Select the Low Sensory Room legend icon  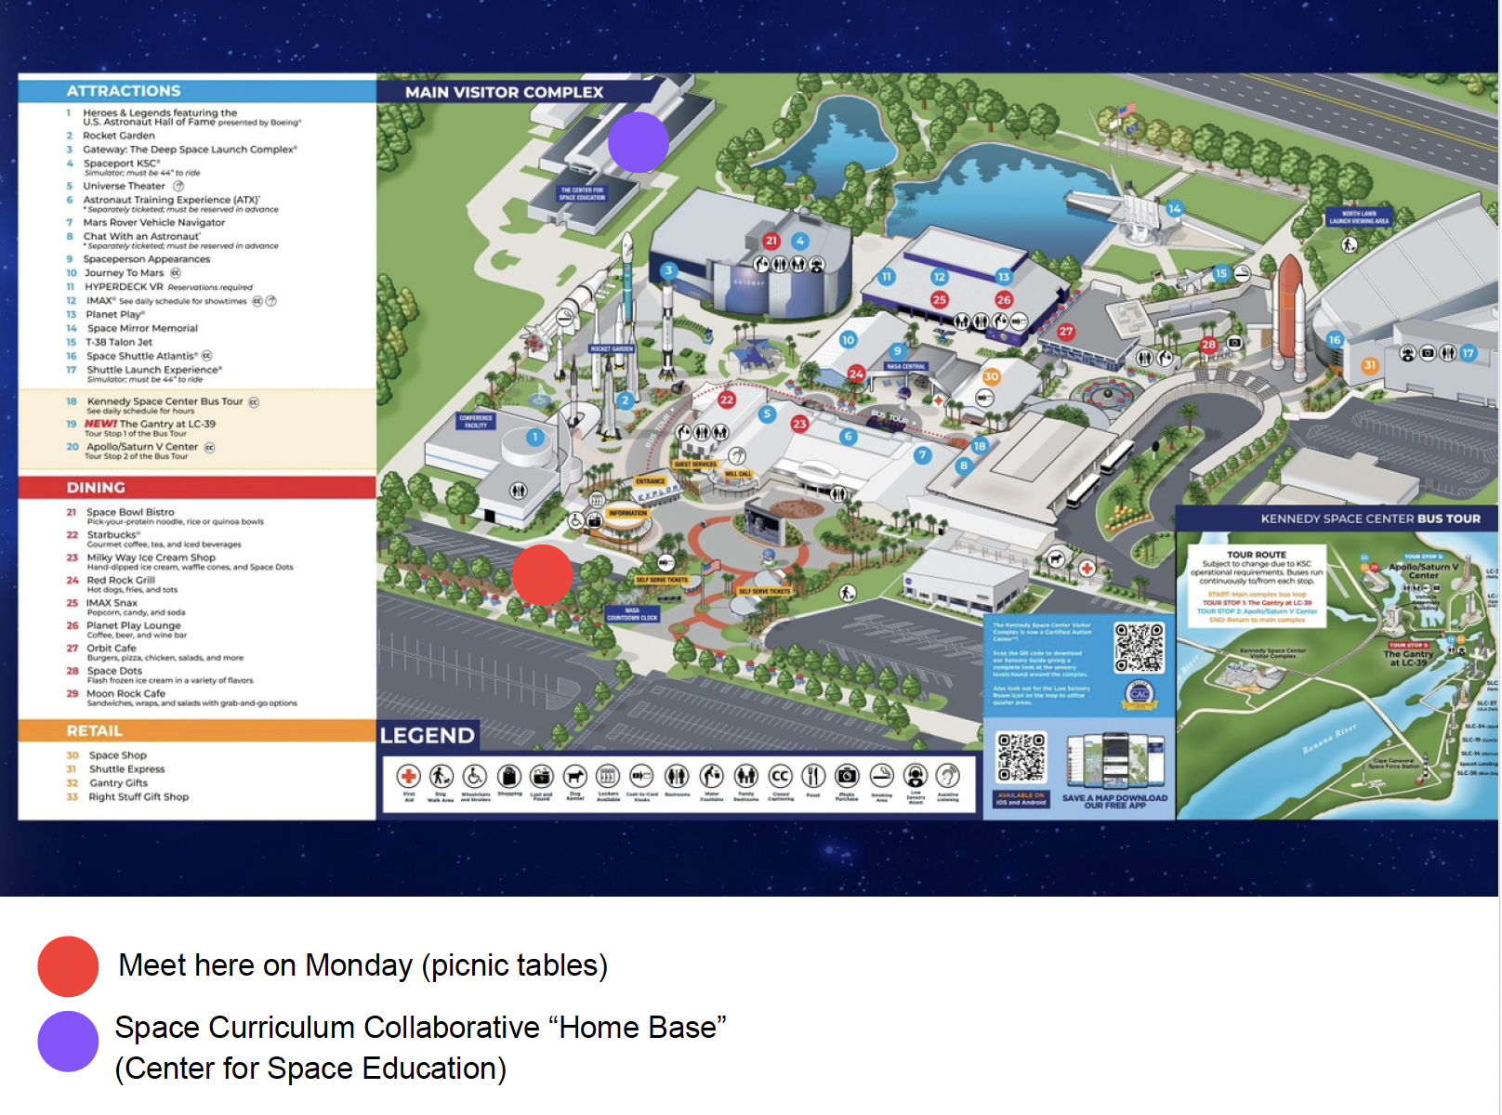pyautogui.click(x=916, y=776)
